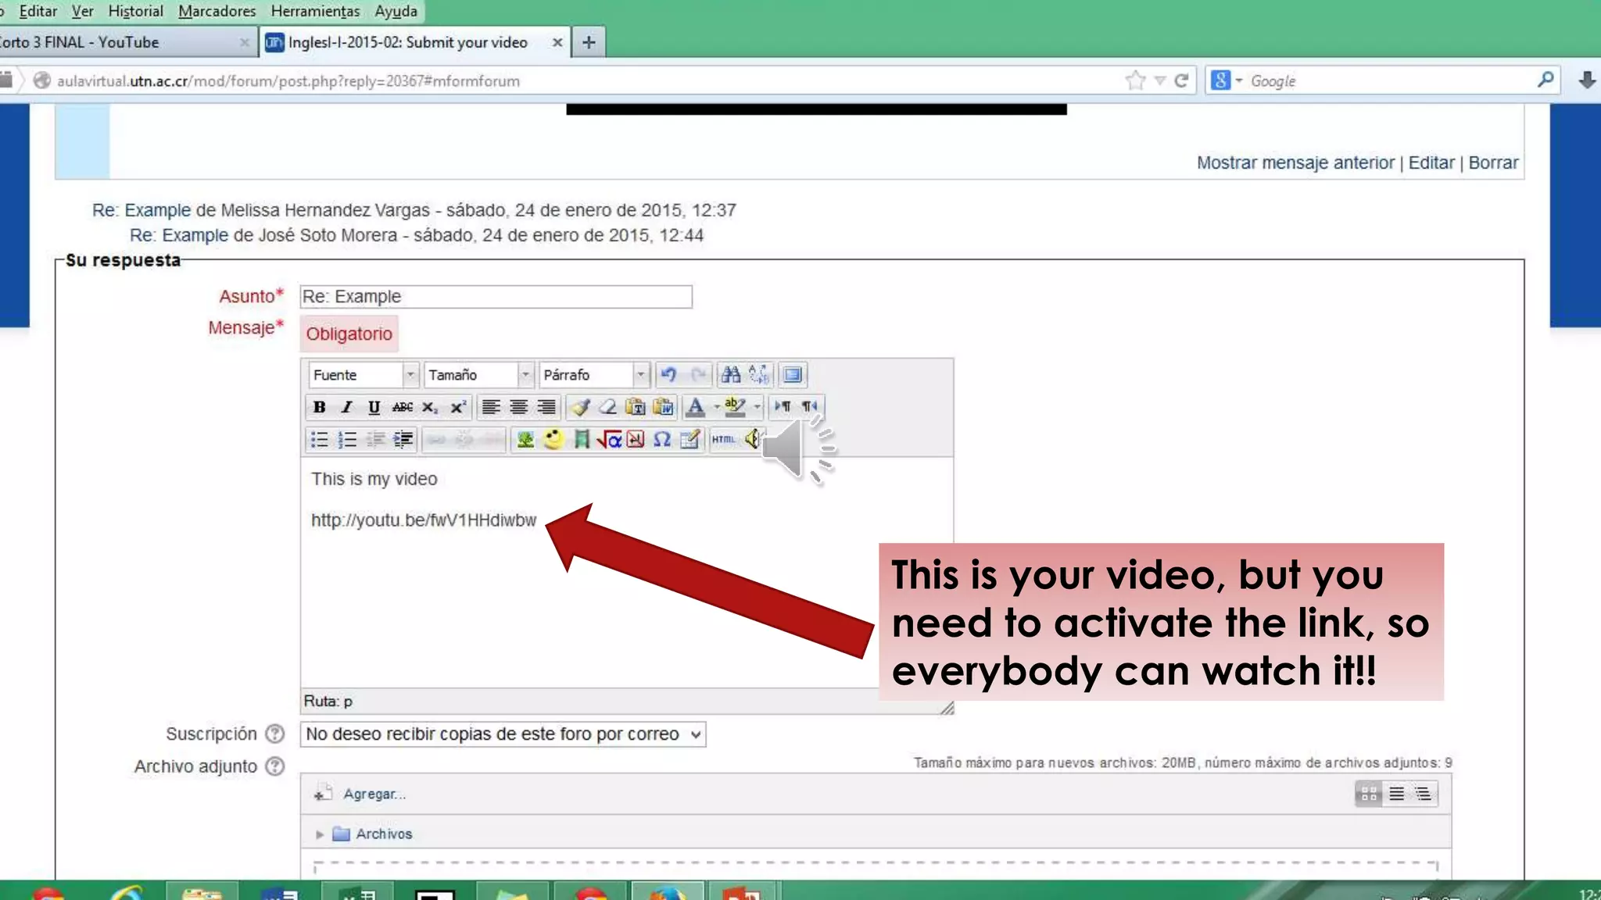1601x900 pixels.
Task: Apply highlight color with the ab swatch
Action: click(735, 407)
